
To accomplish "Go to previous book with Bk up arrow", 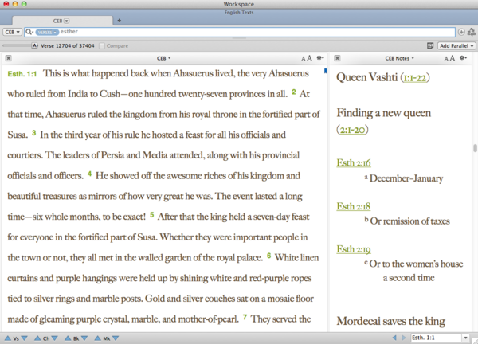I will [68, 338].
